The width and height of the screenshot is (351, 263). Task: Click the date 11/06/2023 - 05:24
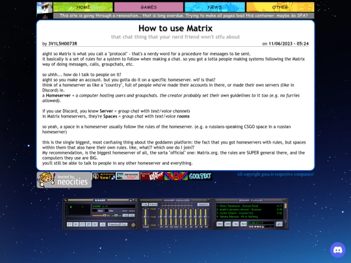click(289, 44)
